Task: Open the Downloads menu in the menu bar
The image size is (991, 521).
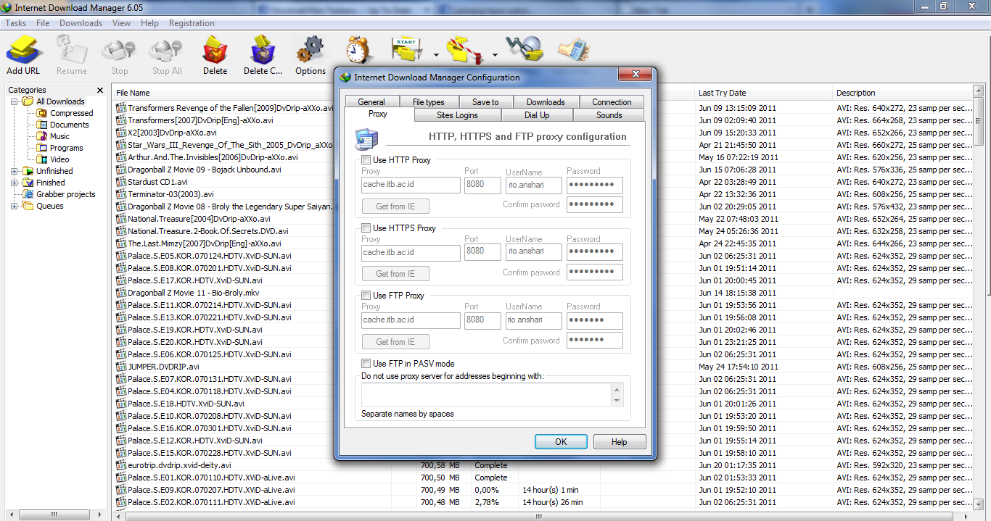Action: point(81,23)
